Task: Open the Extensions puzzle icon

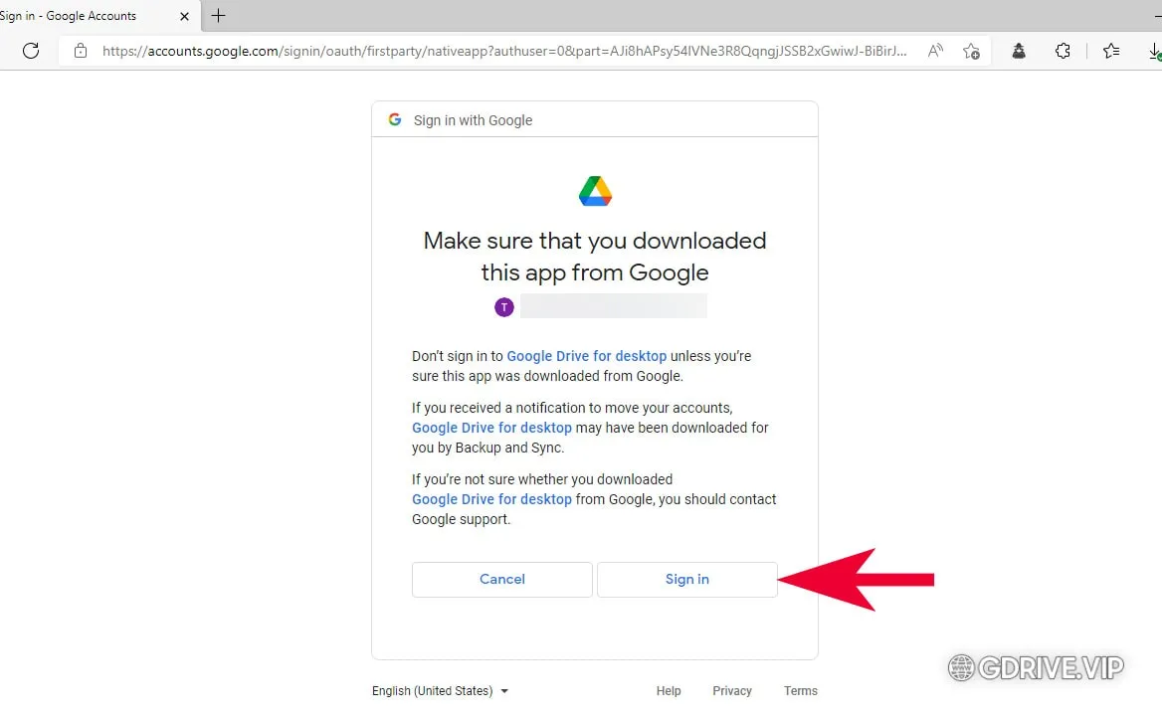Action: (x=1064, y=51)
